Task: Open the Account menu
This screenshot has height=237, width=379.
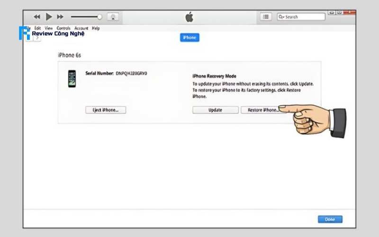Action: pyautogui.click(x=81, y=28)
